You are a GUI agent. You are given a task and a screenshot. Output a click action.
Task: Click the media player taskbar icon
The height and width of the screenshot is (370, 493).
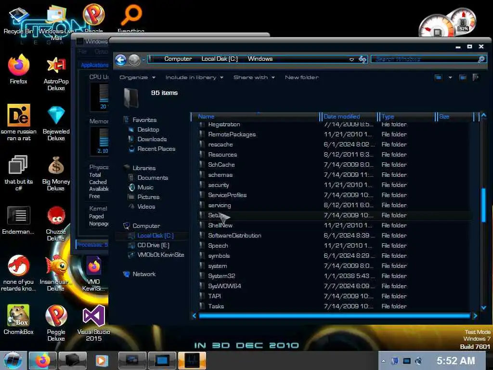pos(102,360)
